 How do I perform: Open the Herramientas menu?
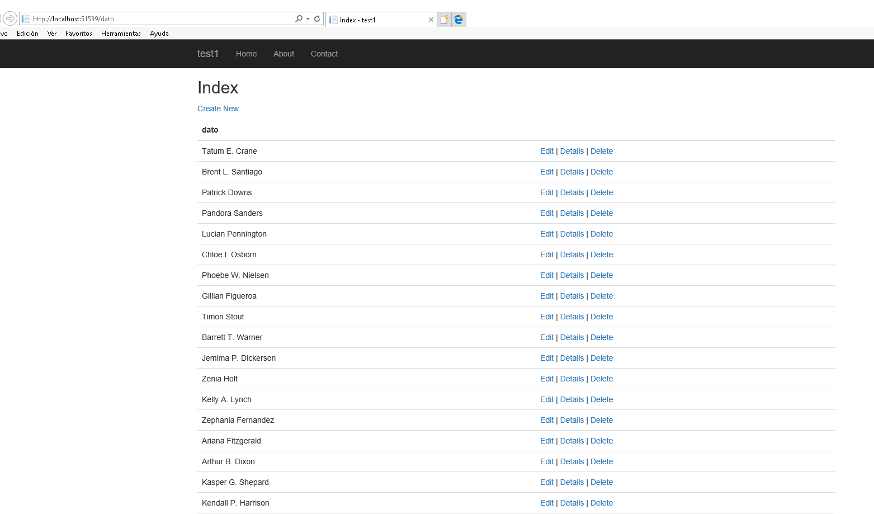click(x=121, y=33)
